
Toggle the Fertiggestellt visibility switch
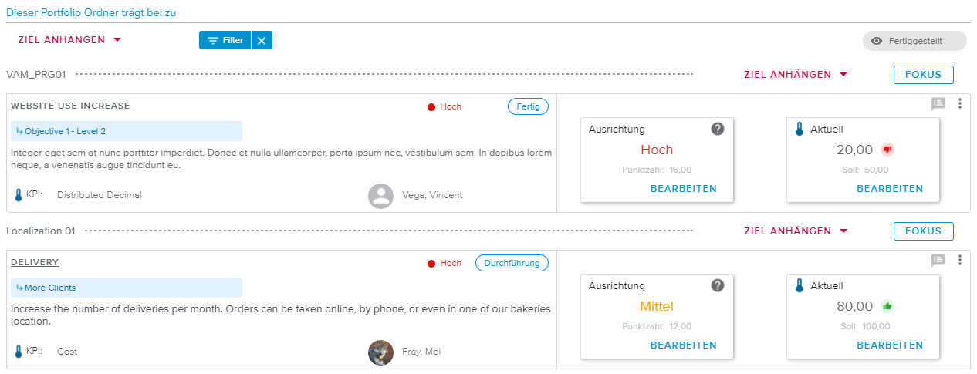914,41
